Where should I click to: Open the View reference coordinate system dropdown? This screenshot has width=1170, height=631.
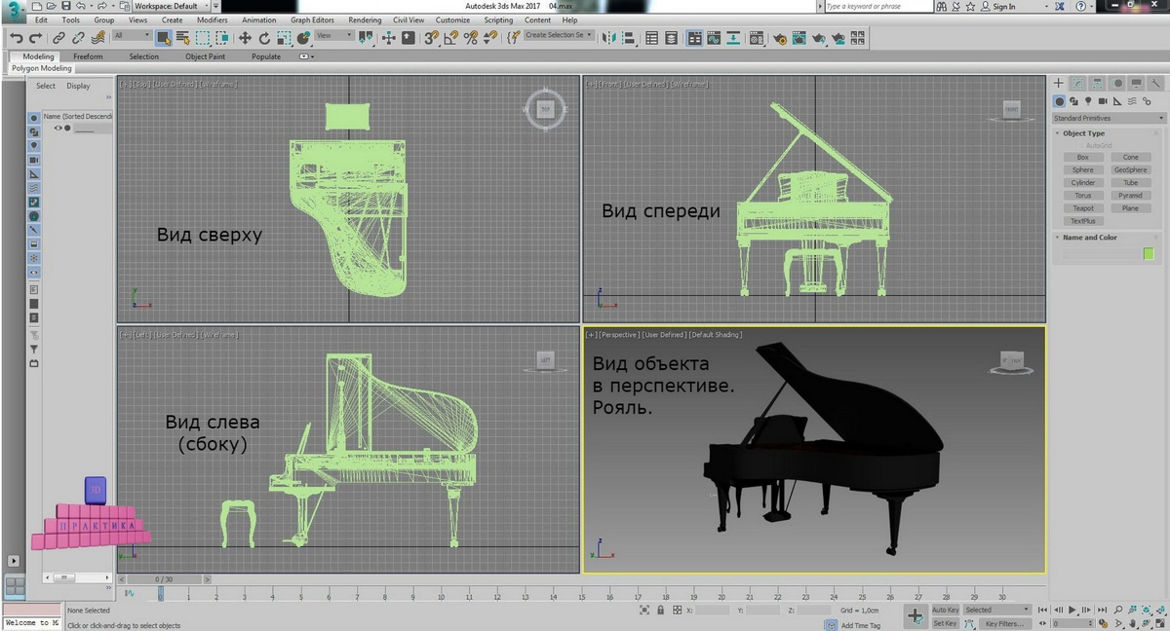click(331, 36)
